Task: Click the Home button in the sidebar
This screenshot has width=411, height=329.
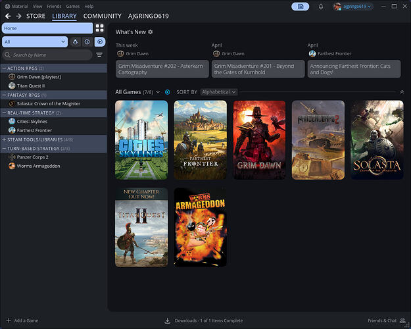Action: pyautogui.click(x=47, y=28)
